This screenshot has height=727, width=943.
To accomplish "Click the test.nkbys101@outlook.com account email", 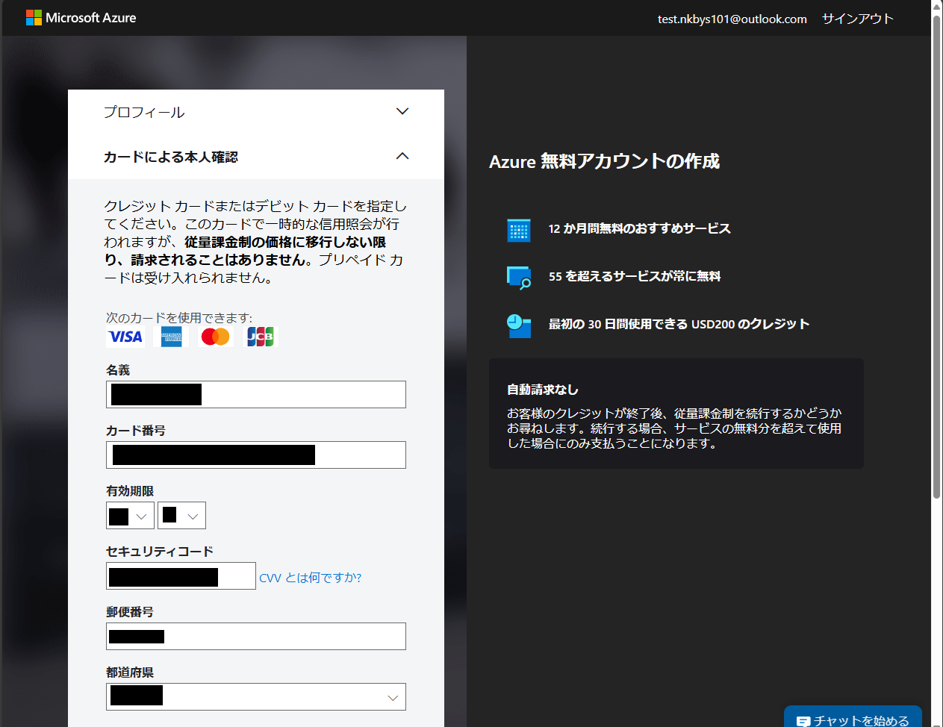I will [x=732, y=19].
